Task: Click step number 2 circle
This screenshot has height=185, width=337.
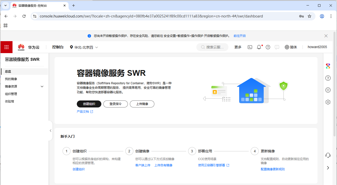Action: coord(129,151)
